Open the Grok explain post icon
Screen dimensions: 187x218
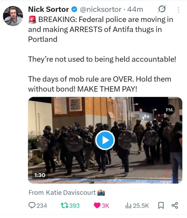(x=162, y=10)
